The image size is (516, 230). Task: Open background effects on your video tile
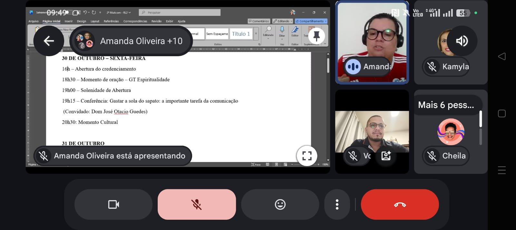click(386, 156)
